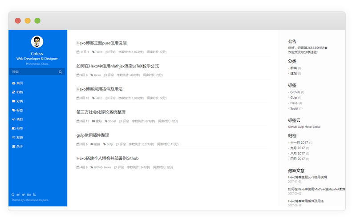Click Hexo in the 标签云 tag cloud
This screenshot has width=356, height=222.
click(x=308, y=127)
